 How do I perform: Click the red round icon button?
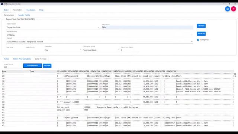point(234,9)
